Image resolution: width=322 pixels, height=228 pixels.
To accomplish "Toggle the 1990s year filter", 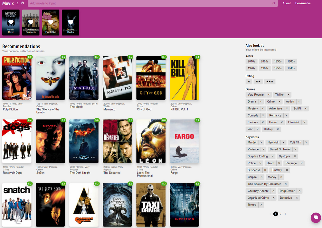I will coord(278,61).
